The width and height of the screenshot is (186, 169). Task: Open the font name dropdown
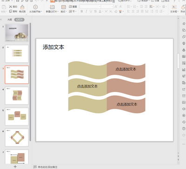[x=100, y=6]
